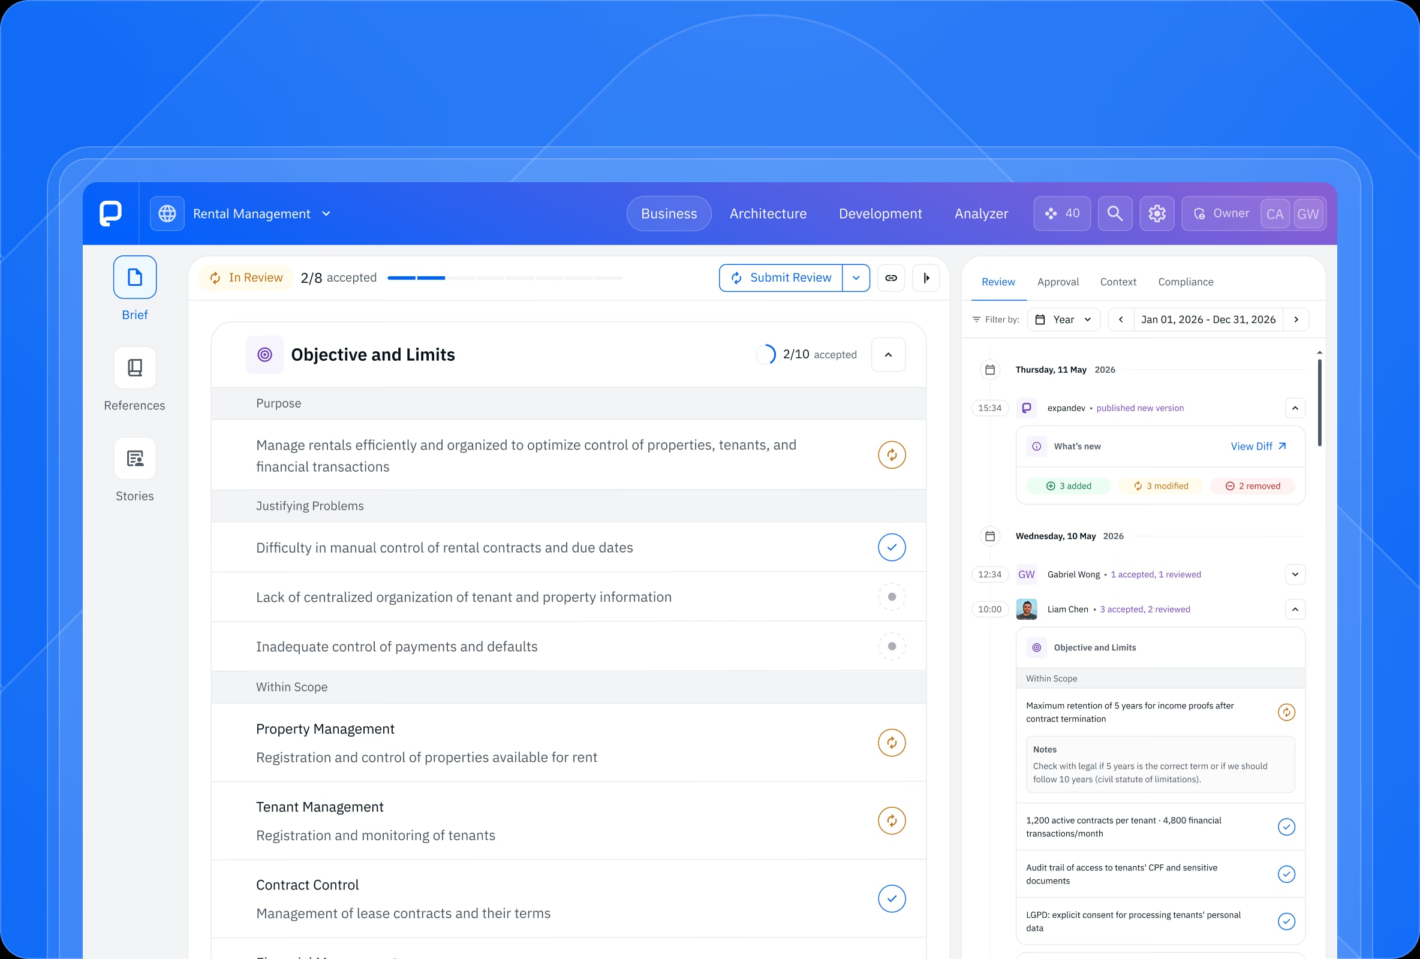Click the globe icon beside Rental Management
This screenshot has width=1420, height=959.
pos(167,213)
